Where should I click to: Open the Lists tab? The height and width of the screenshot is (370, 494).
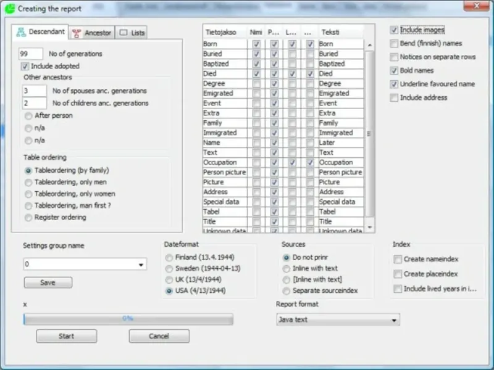tap(132, 33)
